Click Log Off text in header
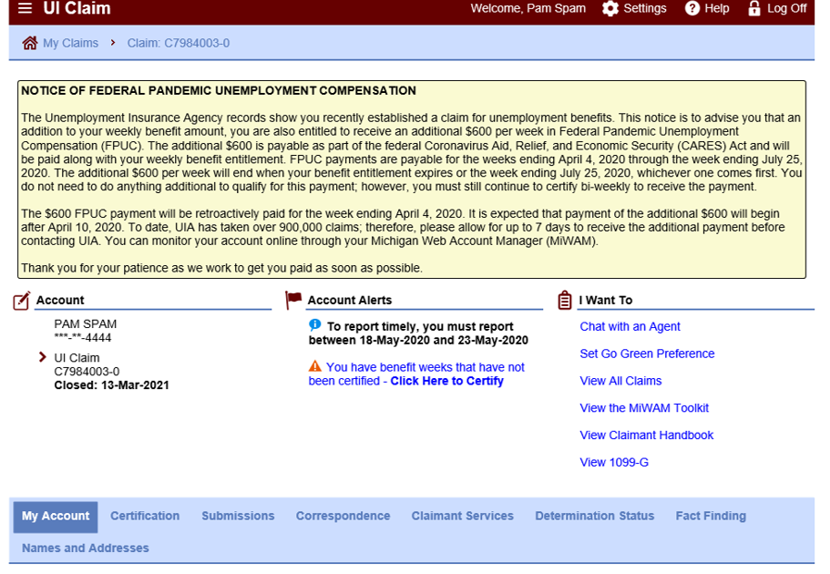830x574 pixels. [786, 8]
